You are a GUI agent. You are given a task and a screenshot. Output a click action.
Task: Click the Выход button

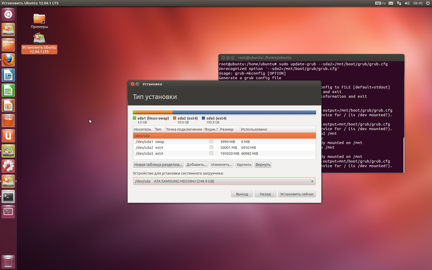(242, 194)
